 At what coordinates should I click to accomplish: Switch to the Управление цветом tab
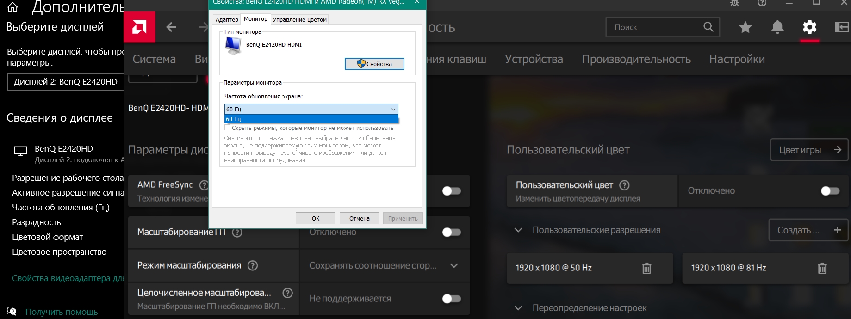pyautogui.click(x=300, y=19)
